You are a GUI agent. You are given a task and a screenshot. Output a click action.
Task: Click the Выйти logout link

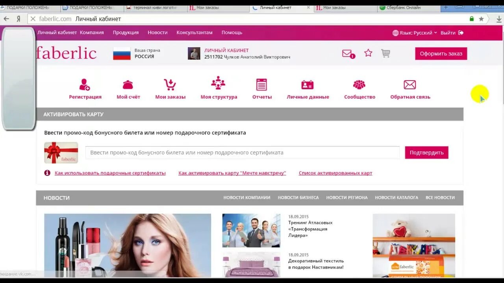[448, 33]
